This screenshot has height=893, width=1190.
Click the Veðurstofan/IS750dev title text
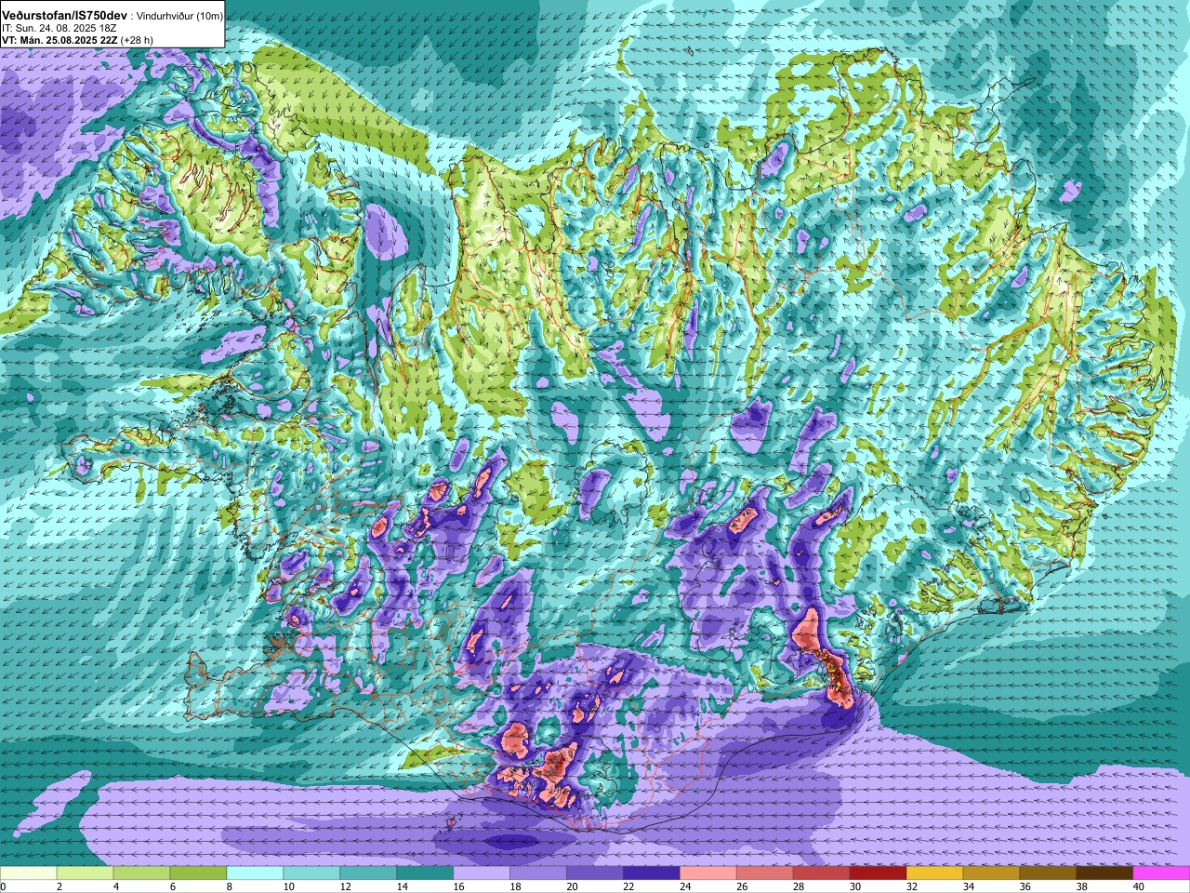(x=65, y=16)
